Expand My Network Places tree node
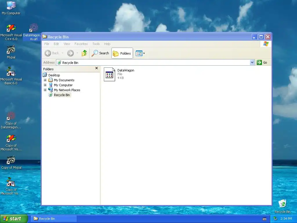The width and height of the screenshot is (297, 223). pyautogui.click(x=45, y=90)
